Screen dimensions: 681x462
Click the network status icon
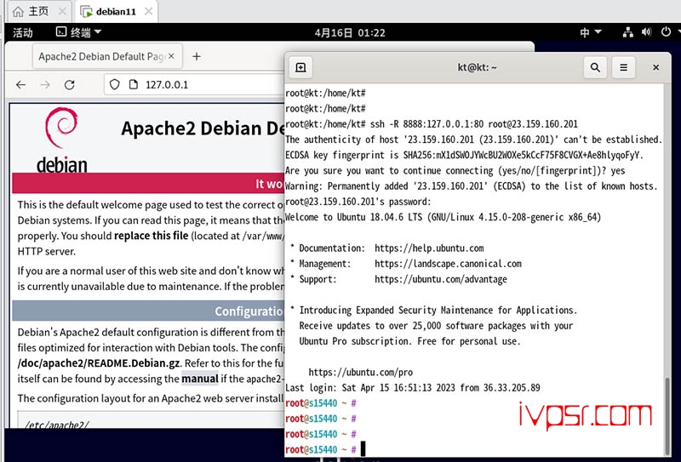point(627,32)
